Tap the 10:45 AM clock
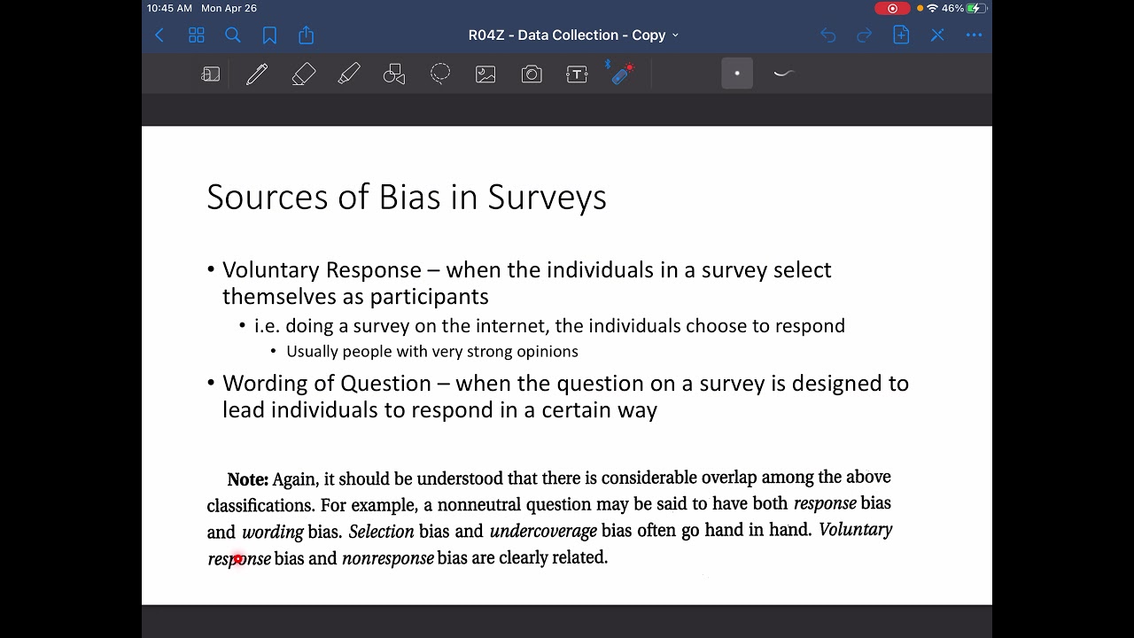Viewport: 1134px width, 638px height. tap(169, 8)
